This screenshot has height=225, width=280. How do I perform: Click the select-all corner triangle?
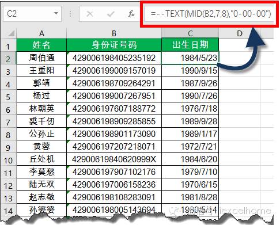click(12, 33)
